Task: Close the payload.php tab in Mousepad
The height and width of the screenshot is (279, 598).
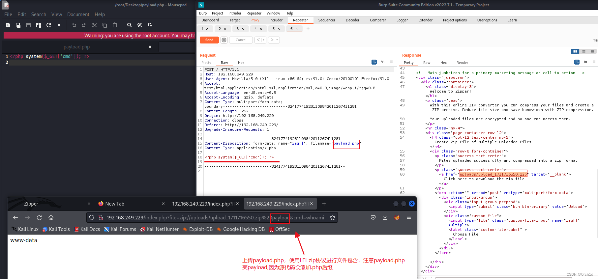Action: (x=150, y=47)
